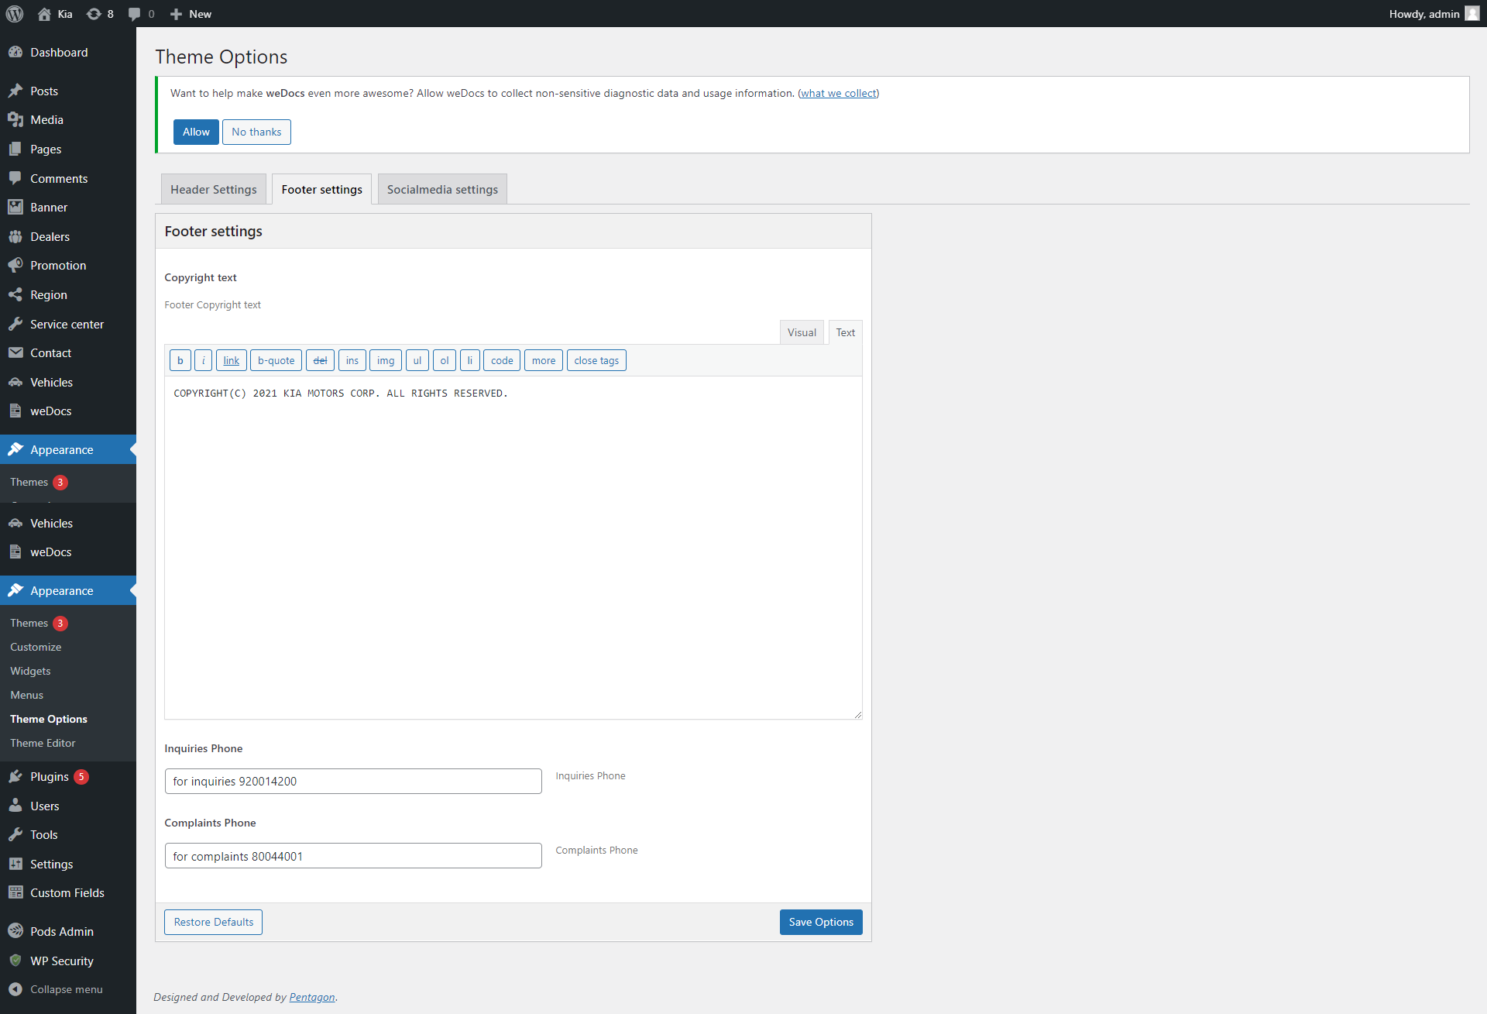Click the ins quicktag button

coord(352,360)
